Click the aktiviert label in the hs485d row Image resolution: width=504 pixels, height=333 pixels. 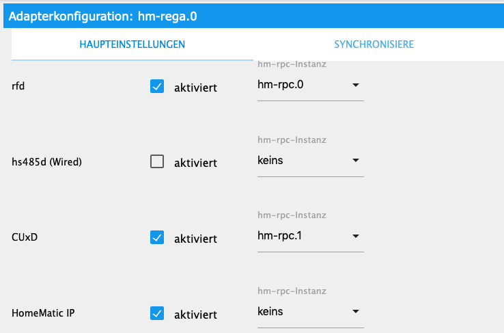tap(195, 163)
